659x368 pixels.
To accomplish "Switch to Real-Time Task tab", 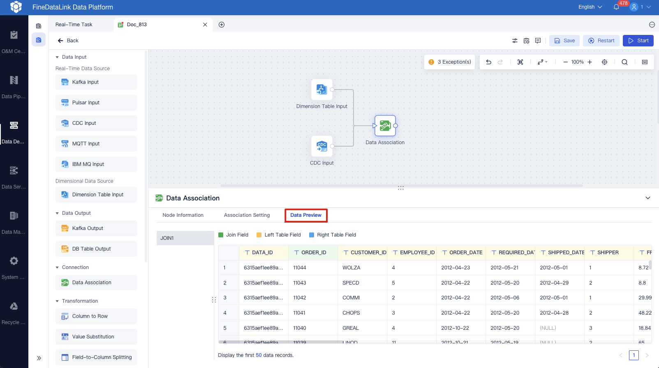I will [x=74, y=25].
